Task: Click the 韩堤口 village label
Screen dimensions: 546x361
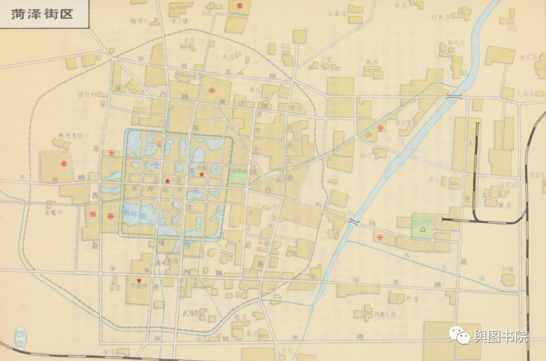Action: pos(140,21)
